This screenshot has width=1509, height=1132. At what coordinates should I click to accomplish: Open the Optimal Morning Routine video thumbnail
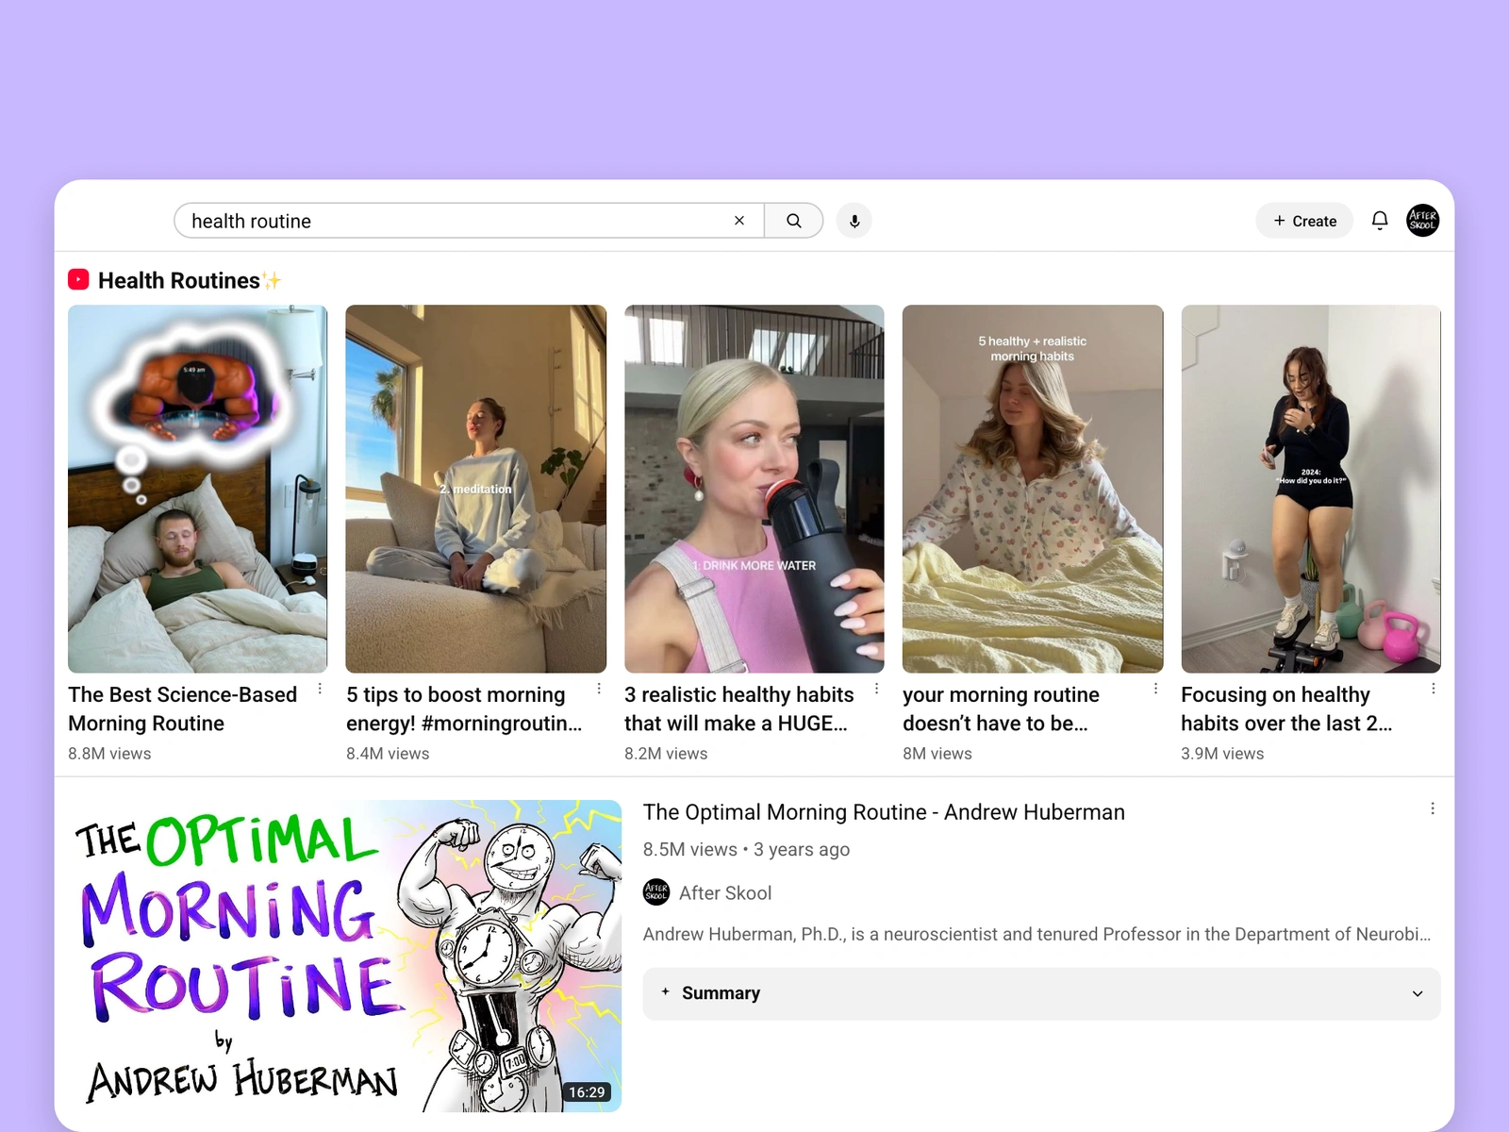pos(345,956)
